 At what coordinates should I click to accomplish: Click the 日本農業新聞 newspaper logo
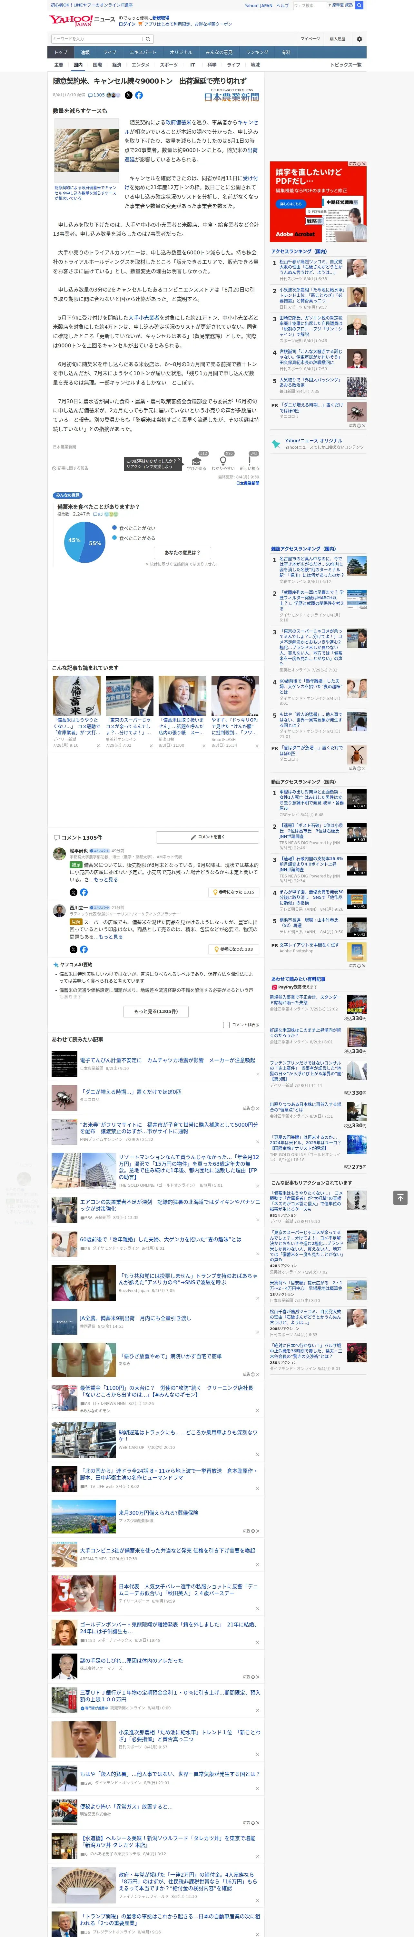[232, 96]
